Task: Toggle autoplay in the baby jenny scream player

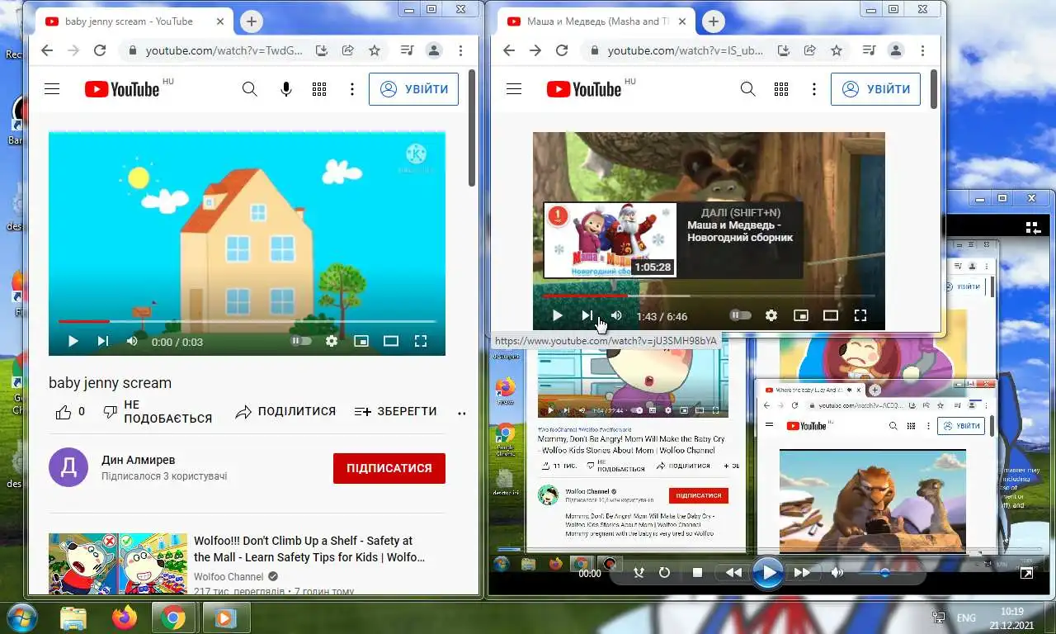Action: click(x=301, y=341)
